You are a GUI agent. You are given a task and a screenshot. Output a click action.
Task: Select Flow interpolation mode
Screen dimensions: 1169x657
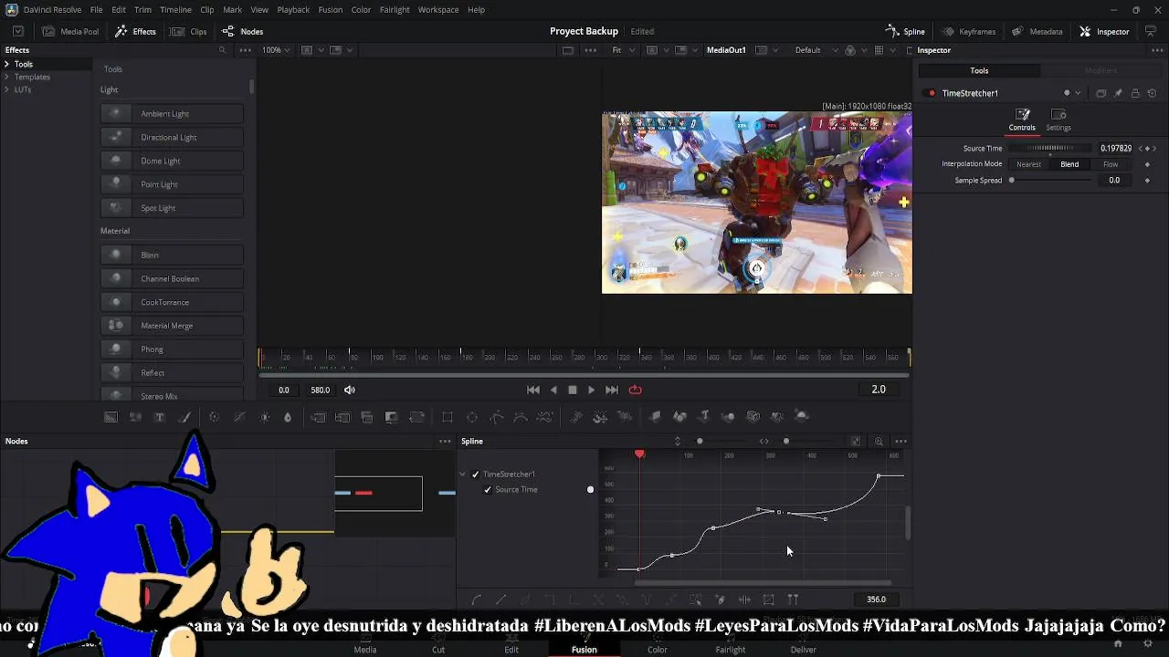[1111, 164]
